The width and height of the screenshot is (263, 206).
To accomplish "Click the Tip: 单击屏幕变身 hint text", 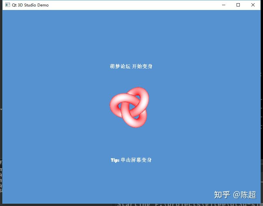I will [131, 160].
